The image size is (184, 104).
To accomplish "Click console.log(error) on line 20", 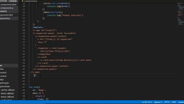I will pos(58,6).
